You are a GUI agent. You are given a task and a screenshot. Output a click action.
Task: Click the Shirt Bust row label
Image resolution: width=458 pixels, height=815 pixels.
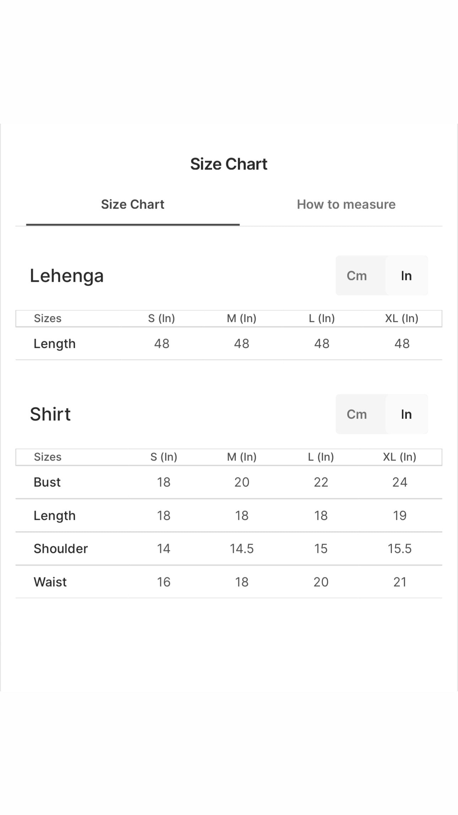coord(47,482)
